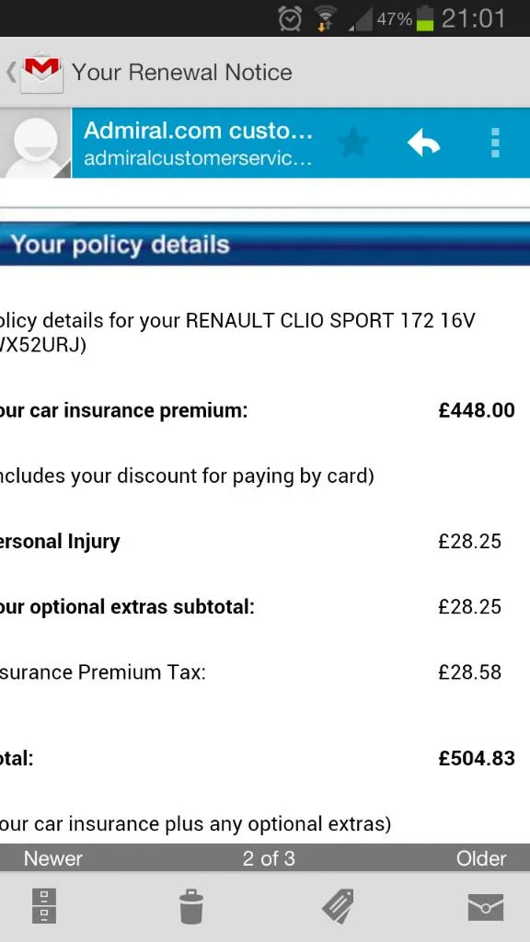The width and height of the screenshot is (530, 942).
Task: Tap the battery indicator icon
Action: coord(425,18)
